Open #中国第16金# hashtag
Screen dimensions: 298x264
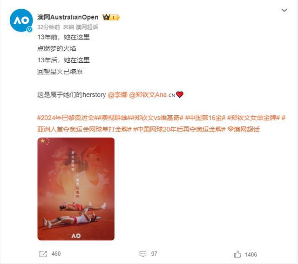point(205,118)
